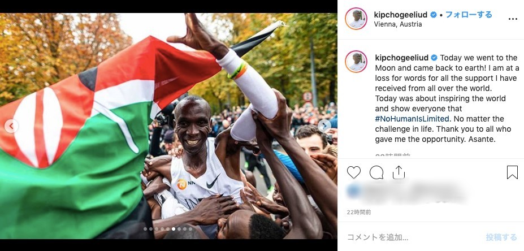This screenshot has height=251, width=524.
Task: Click the 22時間前 timestamp
Action: [x=359, y=212]
